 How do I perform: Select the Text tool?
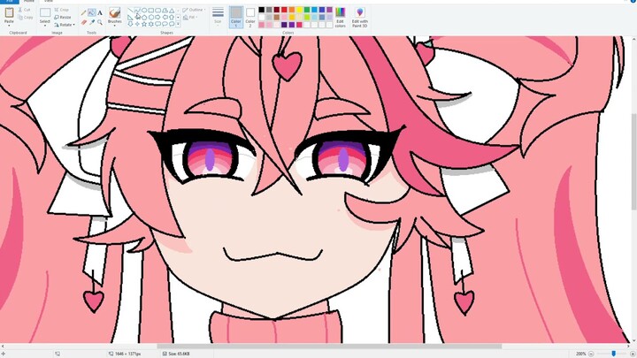(99, 13)
